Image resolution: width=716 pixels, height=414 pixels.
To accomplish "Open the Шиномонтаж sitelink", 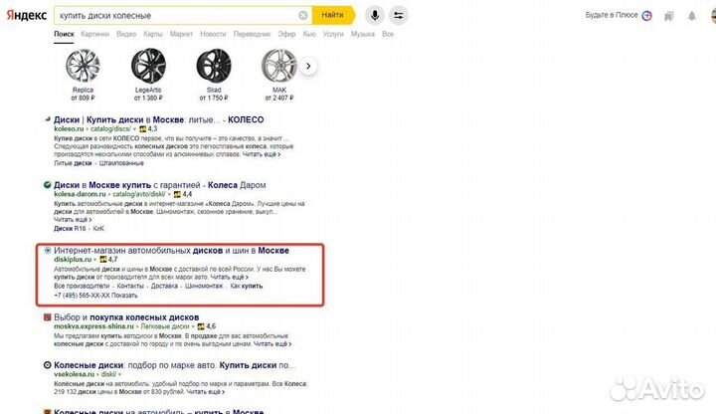I will 204,286.
